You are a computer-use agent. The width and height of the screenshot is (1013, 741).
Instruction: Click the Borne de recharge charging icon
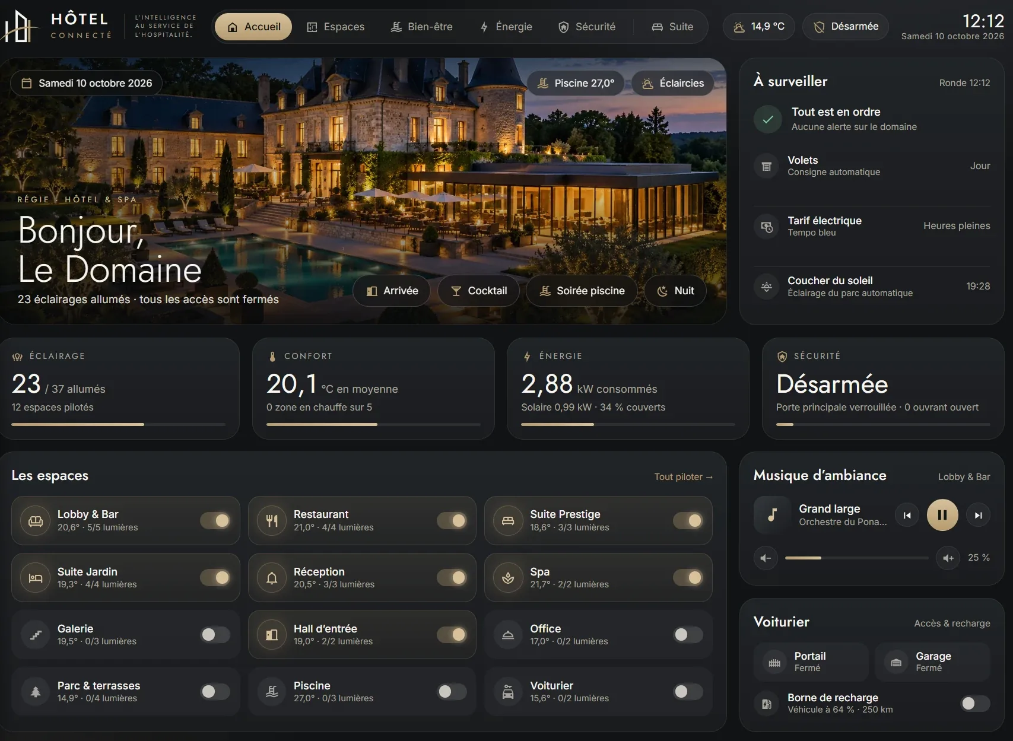767,704
